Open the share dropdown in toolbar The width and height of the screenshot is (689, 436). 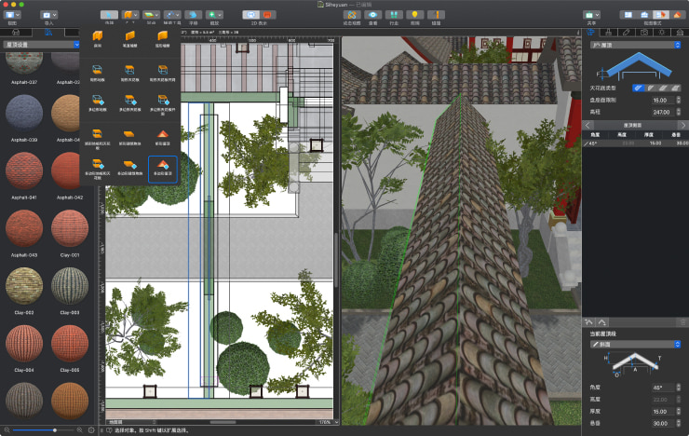point(591,15)
